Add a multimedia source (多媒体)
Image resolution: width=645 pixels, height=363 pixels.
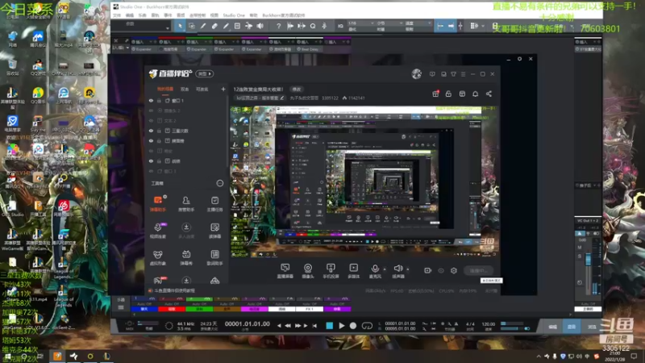353,271
